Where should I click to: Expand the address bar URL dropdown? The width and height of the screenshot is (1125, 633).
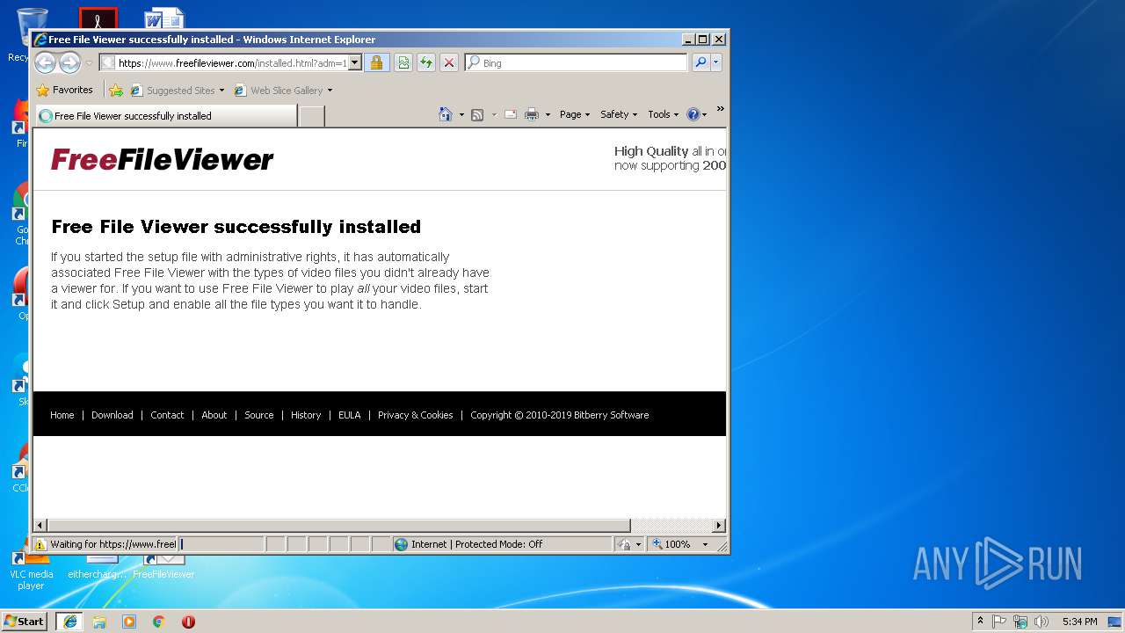tap(355, 62)
